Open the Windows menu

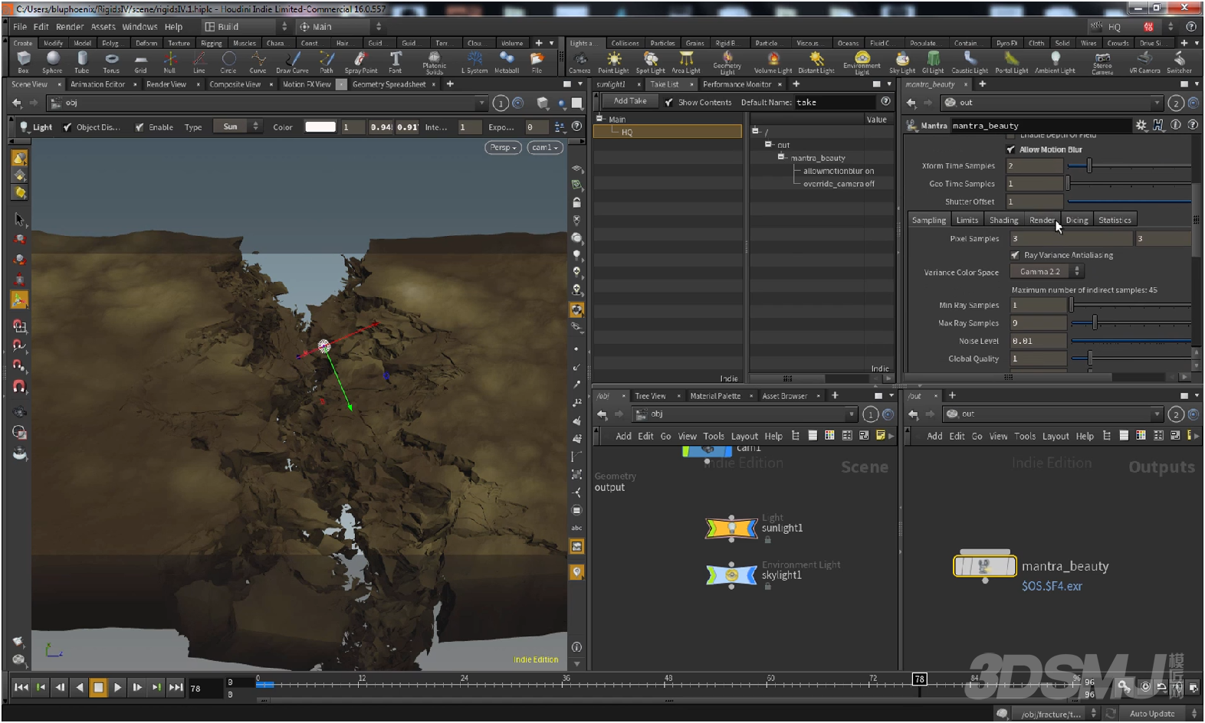tap(140, 26)
